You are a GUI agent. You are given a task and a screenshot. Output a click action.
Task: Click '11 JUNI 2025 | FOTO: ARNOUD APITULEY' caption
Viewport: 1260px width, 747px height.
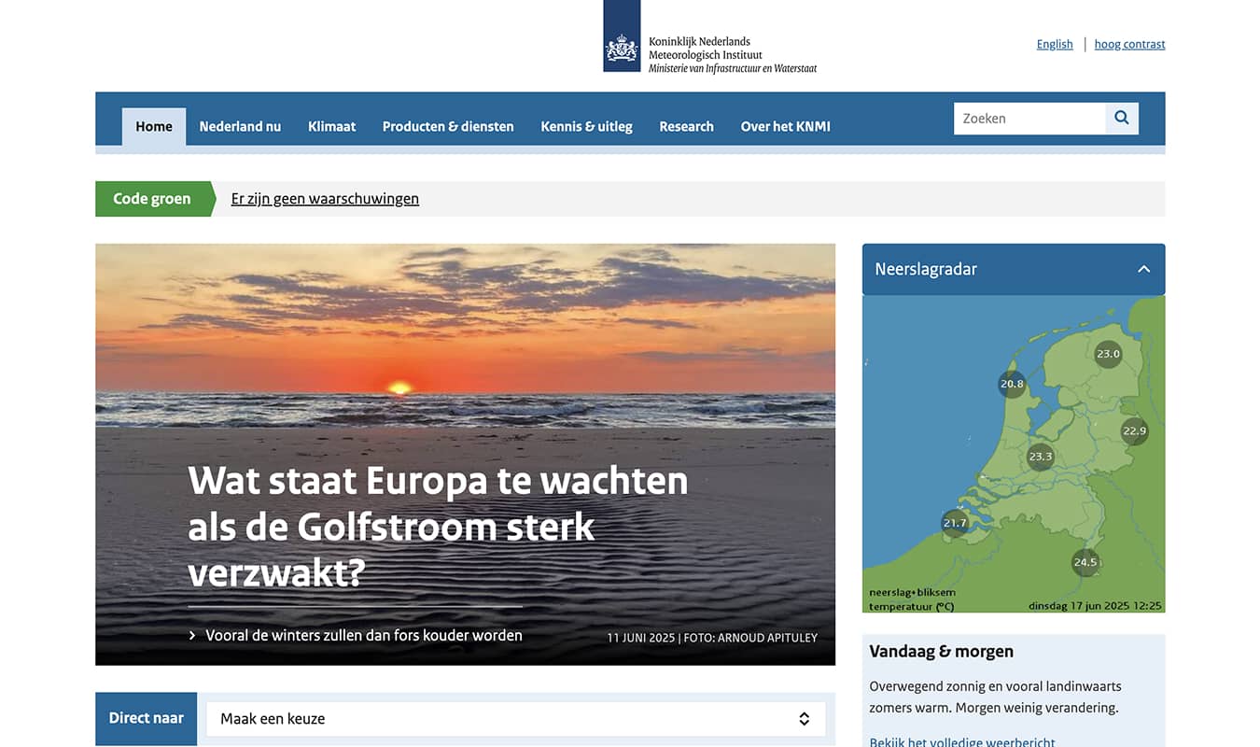click(x=712, y=638)
